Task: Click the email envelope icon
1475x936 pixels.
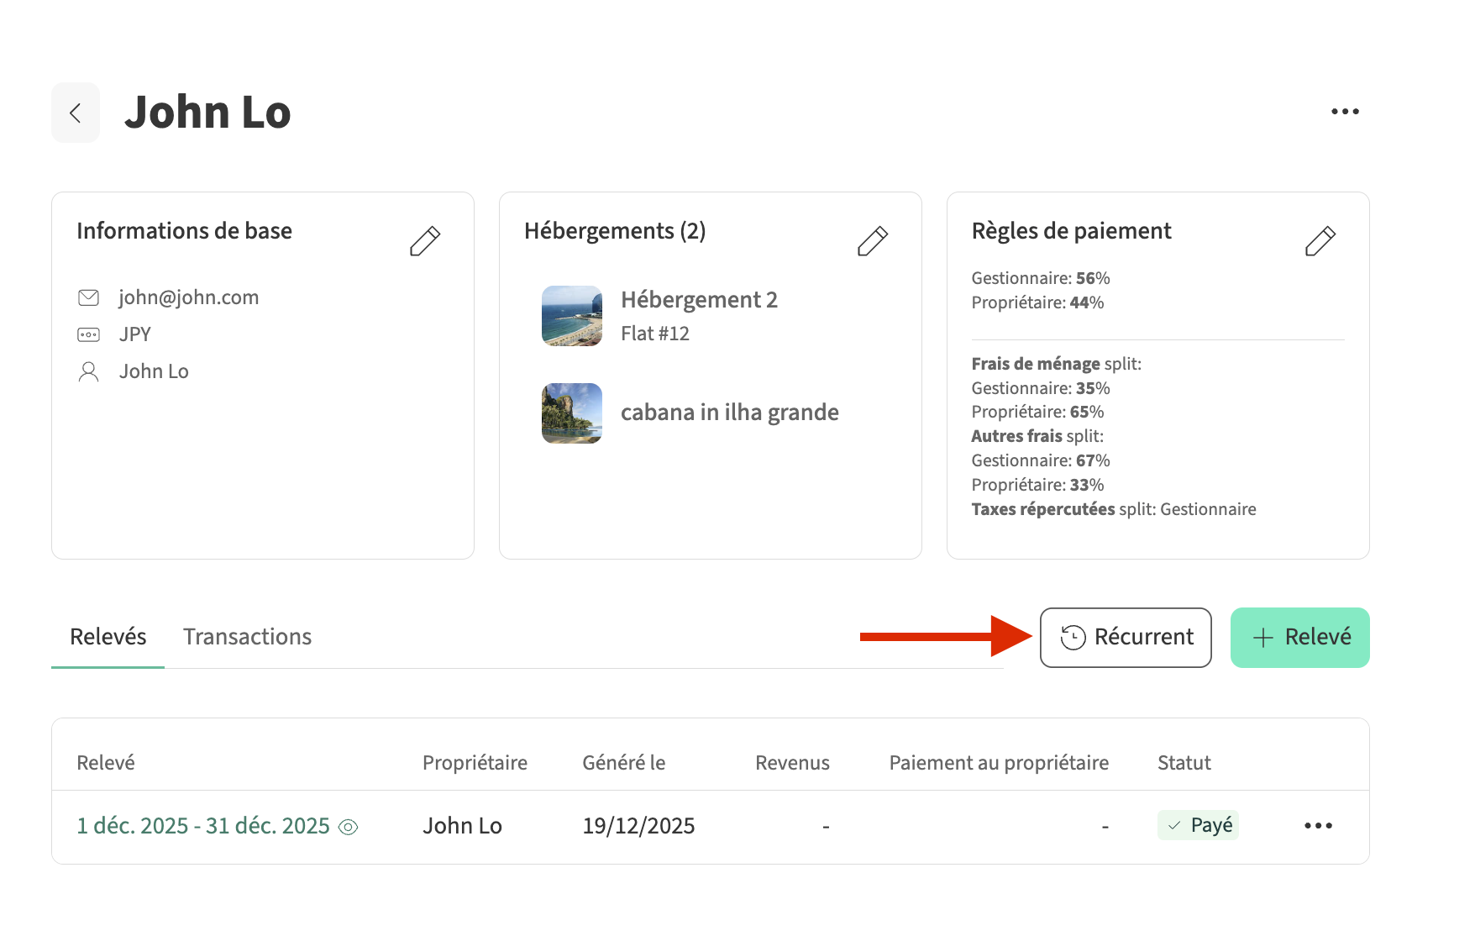Action: click(88, 298)
